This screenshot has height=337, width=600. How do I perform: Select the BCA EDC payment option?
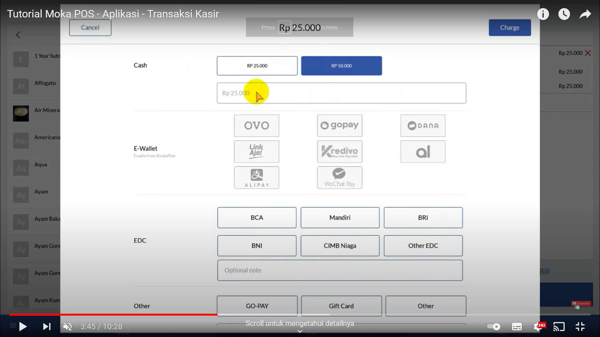(x=257, y=217)
